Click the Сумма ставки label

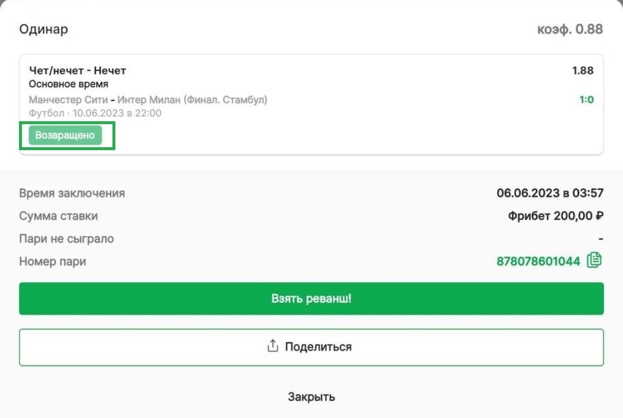[x=58, y=216]
